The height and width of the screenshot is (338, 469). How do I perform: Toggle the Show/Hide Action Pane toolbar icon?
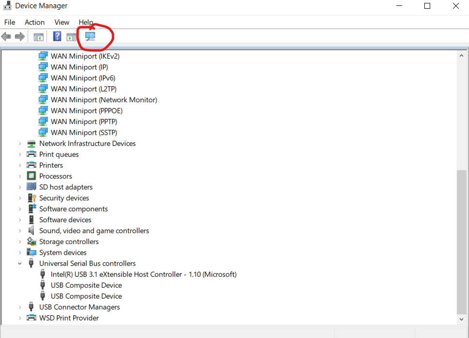click(x=71, y=37)
